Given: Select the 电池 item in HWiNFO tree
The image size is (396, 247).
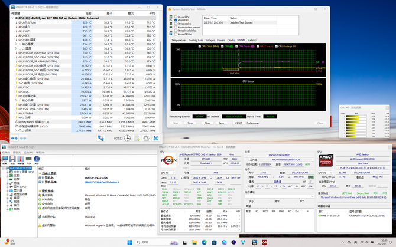Looking at the screenshot, I should [17, 209].
